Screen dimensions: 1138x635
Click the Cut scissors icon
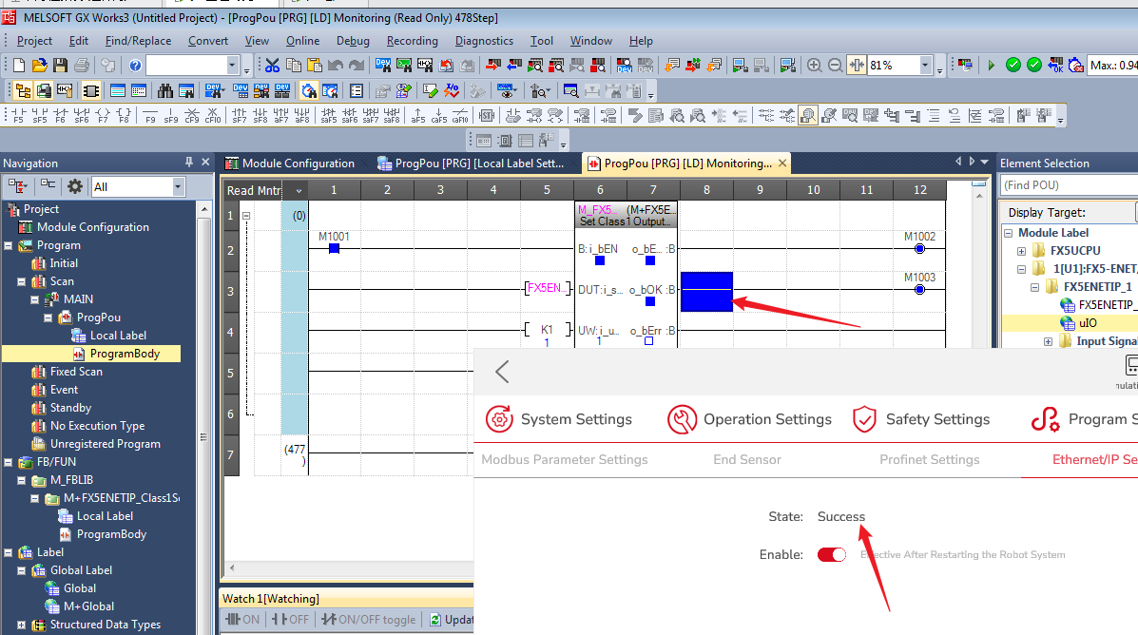pyautogui.click(x=273, y=66)
